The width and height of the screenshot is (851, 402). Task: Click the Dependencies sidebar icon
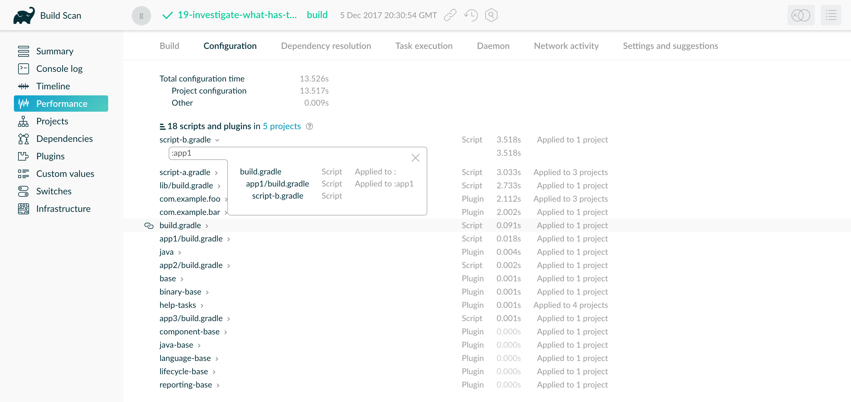pos(24,139)
